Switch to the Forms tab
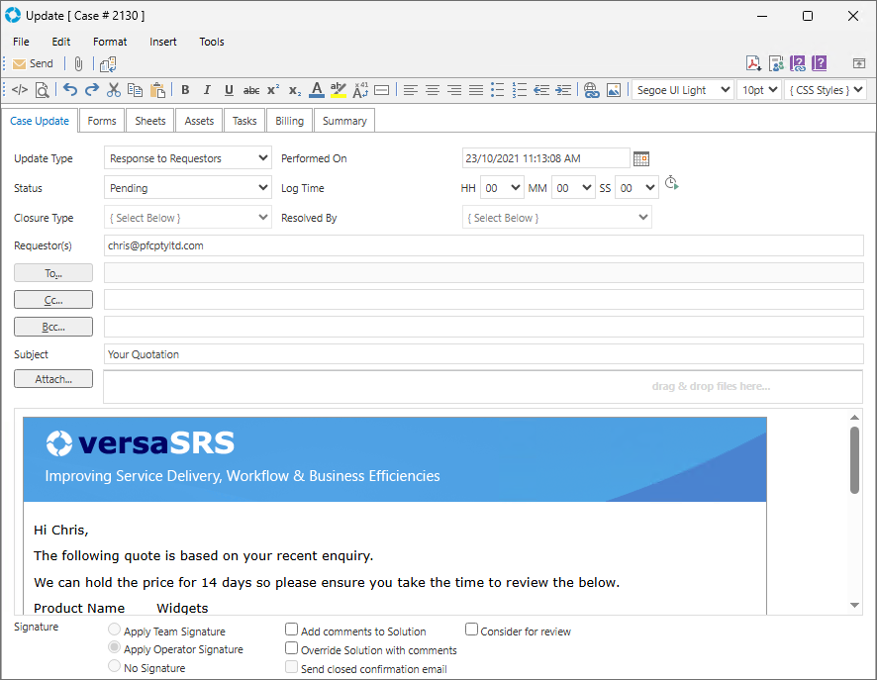The width and height of the screenshot is (877, 680). (x=102, y=121)
